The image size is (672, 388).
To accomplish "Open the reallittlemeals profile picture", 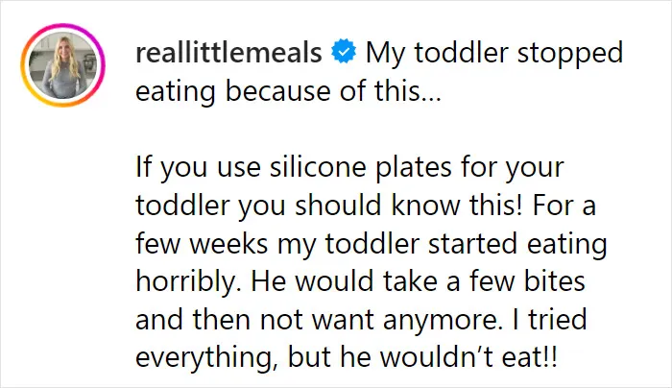I will 63,65.
